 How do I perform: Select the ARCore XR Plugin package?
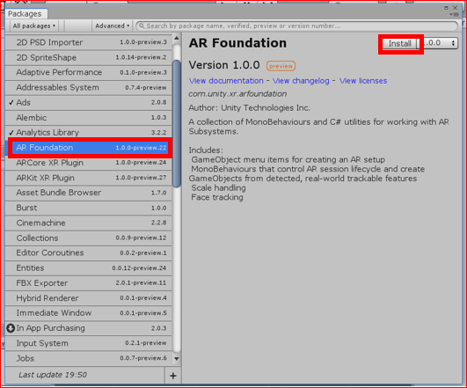[89, 163]
